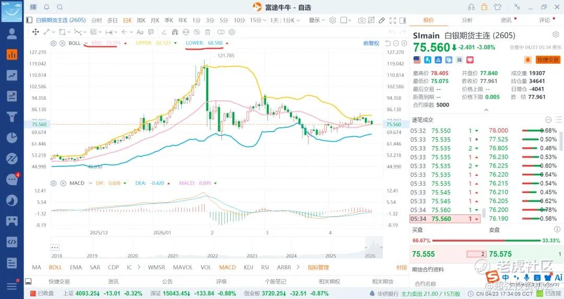Click the 75.555 bid price

(424, 254)
